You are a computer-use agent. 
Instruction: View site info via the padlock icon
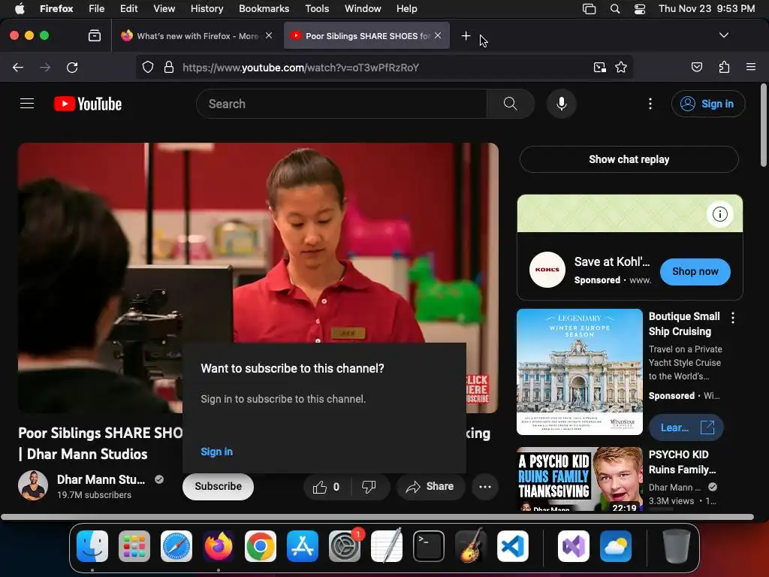(x=169, y=67)
